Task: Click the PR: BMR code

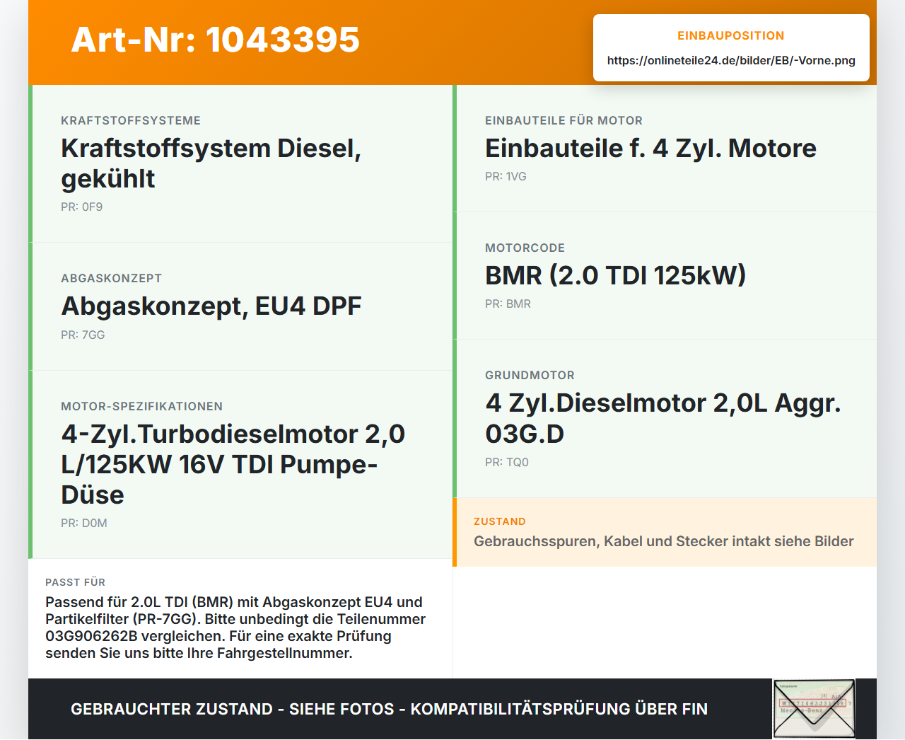Action: [508, 303]
